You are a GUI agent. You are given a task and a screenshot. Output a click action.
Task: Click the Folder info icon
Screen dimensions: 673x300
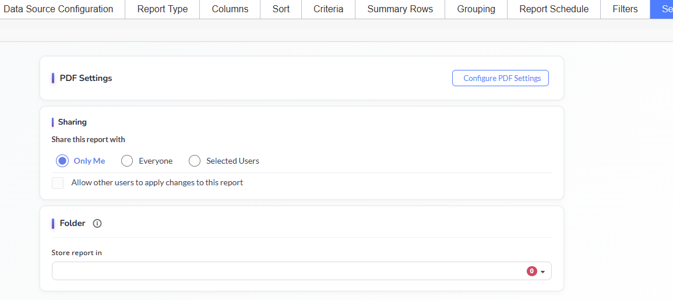[97, 223]
